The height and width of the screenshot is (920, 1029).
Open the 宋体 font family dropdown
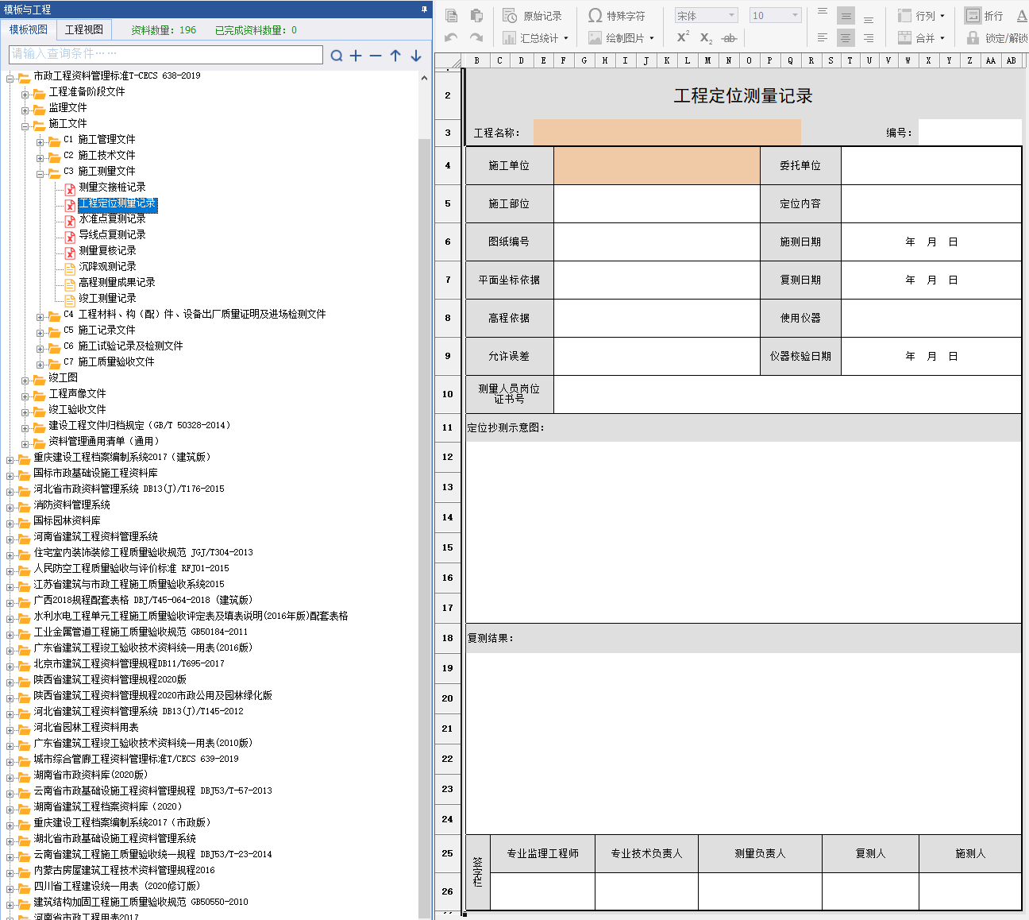pyautogui.click(x=707, y=16)
